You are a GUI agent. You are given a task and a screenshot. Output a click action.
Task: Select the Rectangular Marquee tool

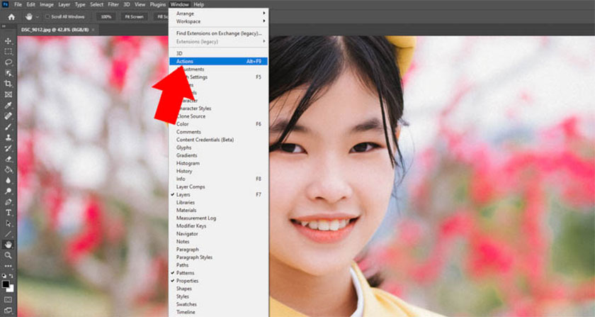[8, 52]
